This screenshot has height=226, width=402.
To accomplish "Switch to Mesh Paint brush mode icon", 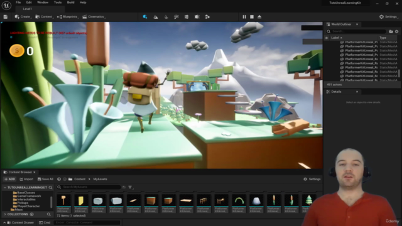I will point(176,17).
